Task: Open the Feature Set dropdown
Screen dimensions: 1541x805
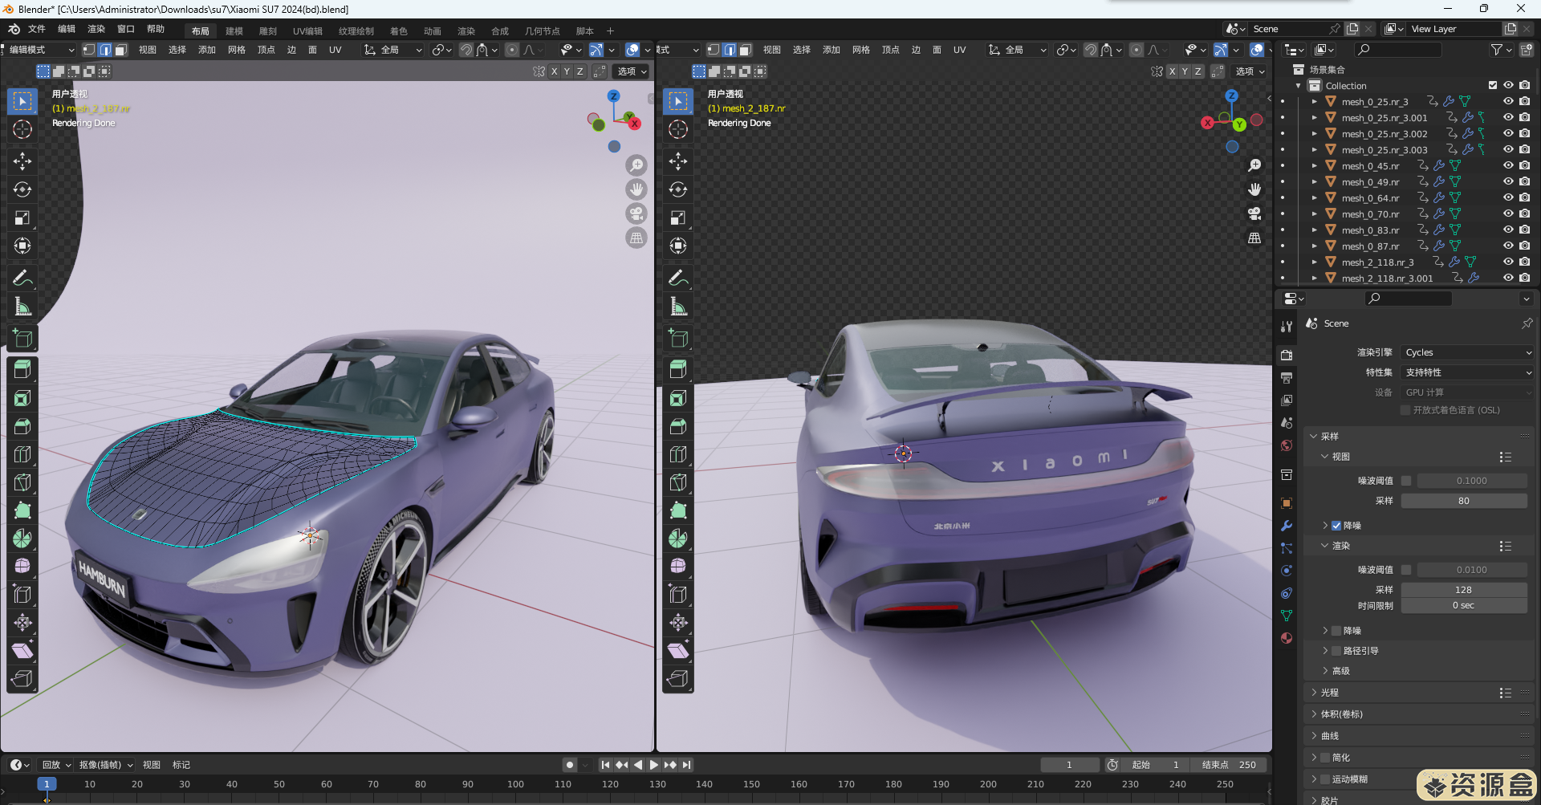Action: pos(1468,372)
